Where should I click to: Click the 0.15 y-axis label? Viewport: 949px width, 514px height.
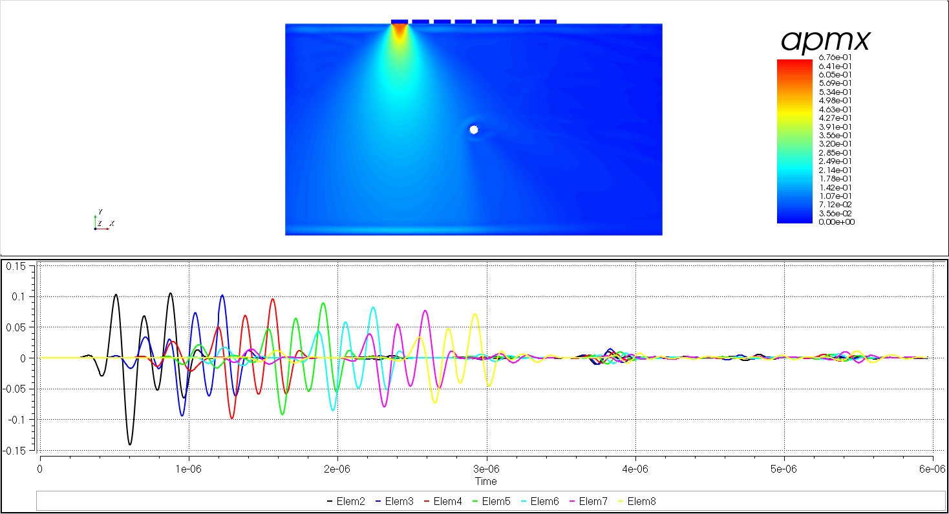coord(16,265)
